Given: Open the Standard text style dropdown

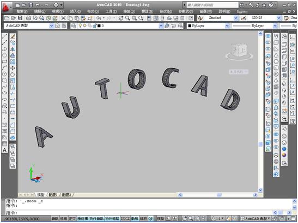Looking at the screenshot, I should tap(236, 18).
